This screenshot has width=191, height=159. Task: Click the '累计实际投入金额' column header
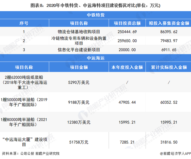pos(169,67)
